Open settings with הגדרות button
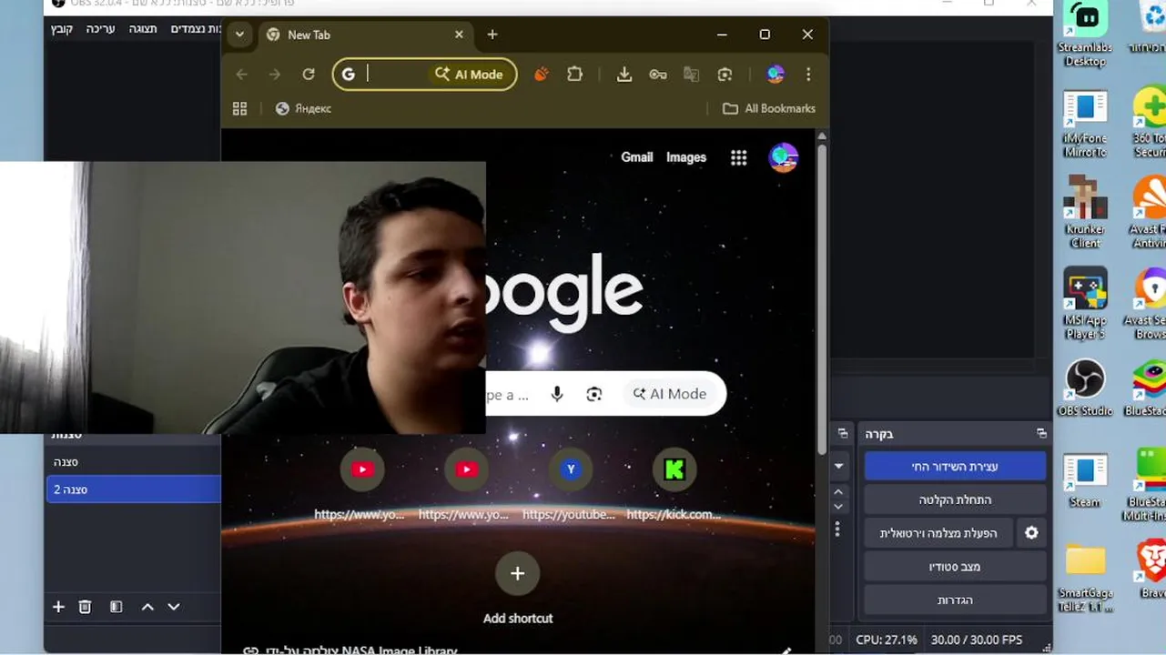Image resolution: width=1166 pixels, height=655 pixels. (955, 601)
